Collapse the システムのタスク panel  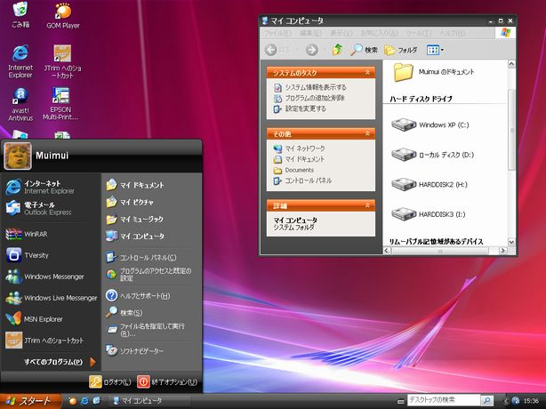click(368, 72)
